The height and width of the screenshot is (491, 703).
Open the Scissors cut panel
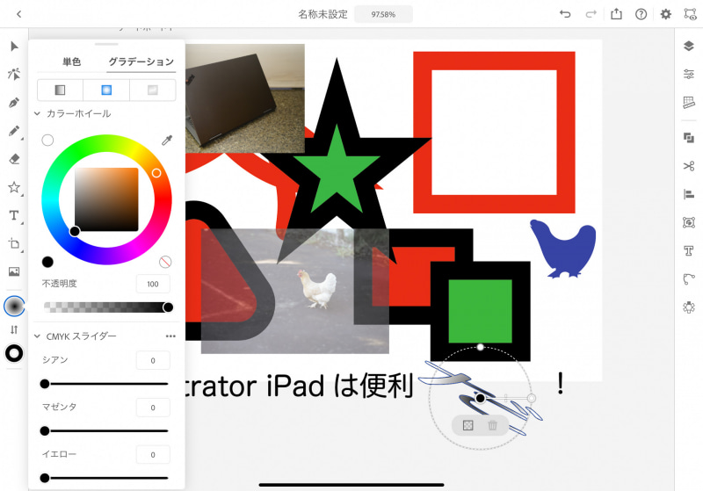[689, 166]
